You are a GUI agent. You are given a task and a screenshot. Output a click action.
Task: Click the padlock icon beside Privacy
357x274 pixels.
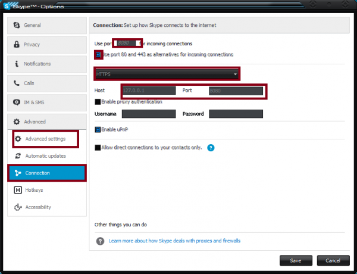point(17,44)
